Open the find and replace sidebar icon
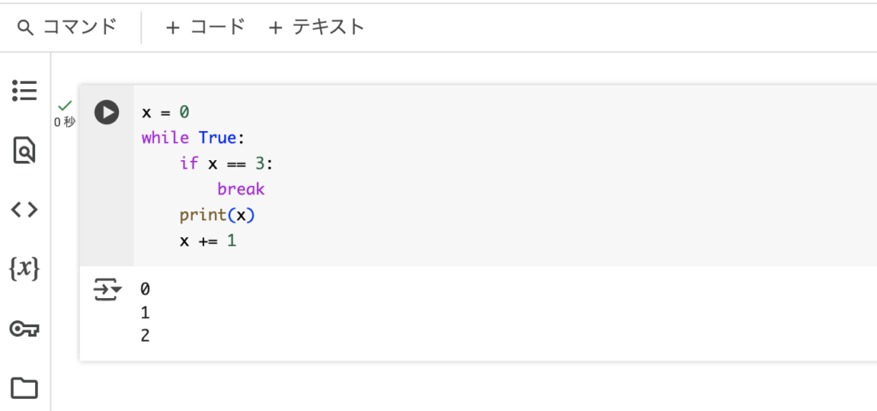 click(x=25, y=150)
